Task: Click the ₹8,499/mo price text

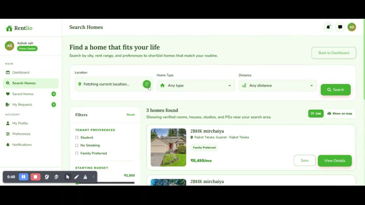Action: (201, 161)
